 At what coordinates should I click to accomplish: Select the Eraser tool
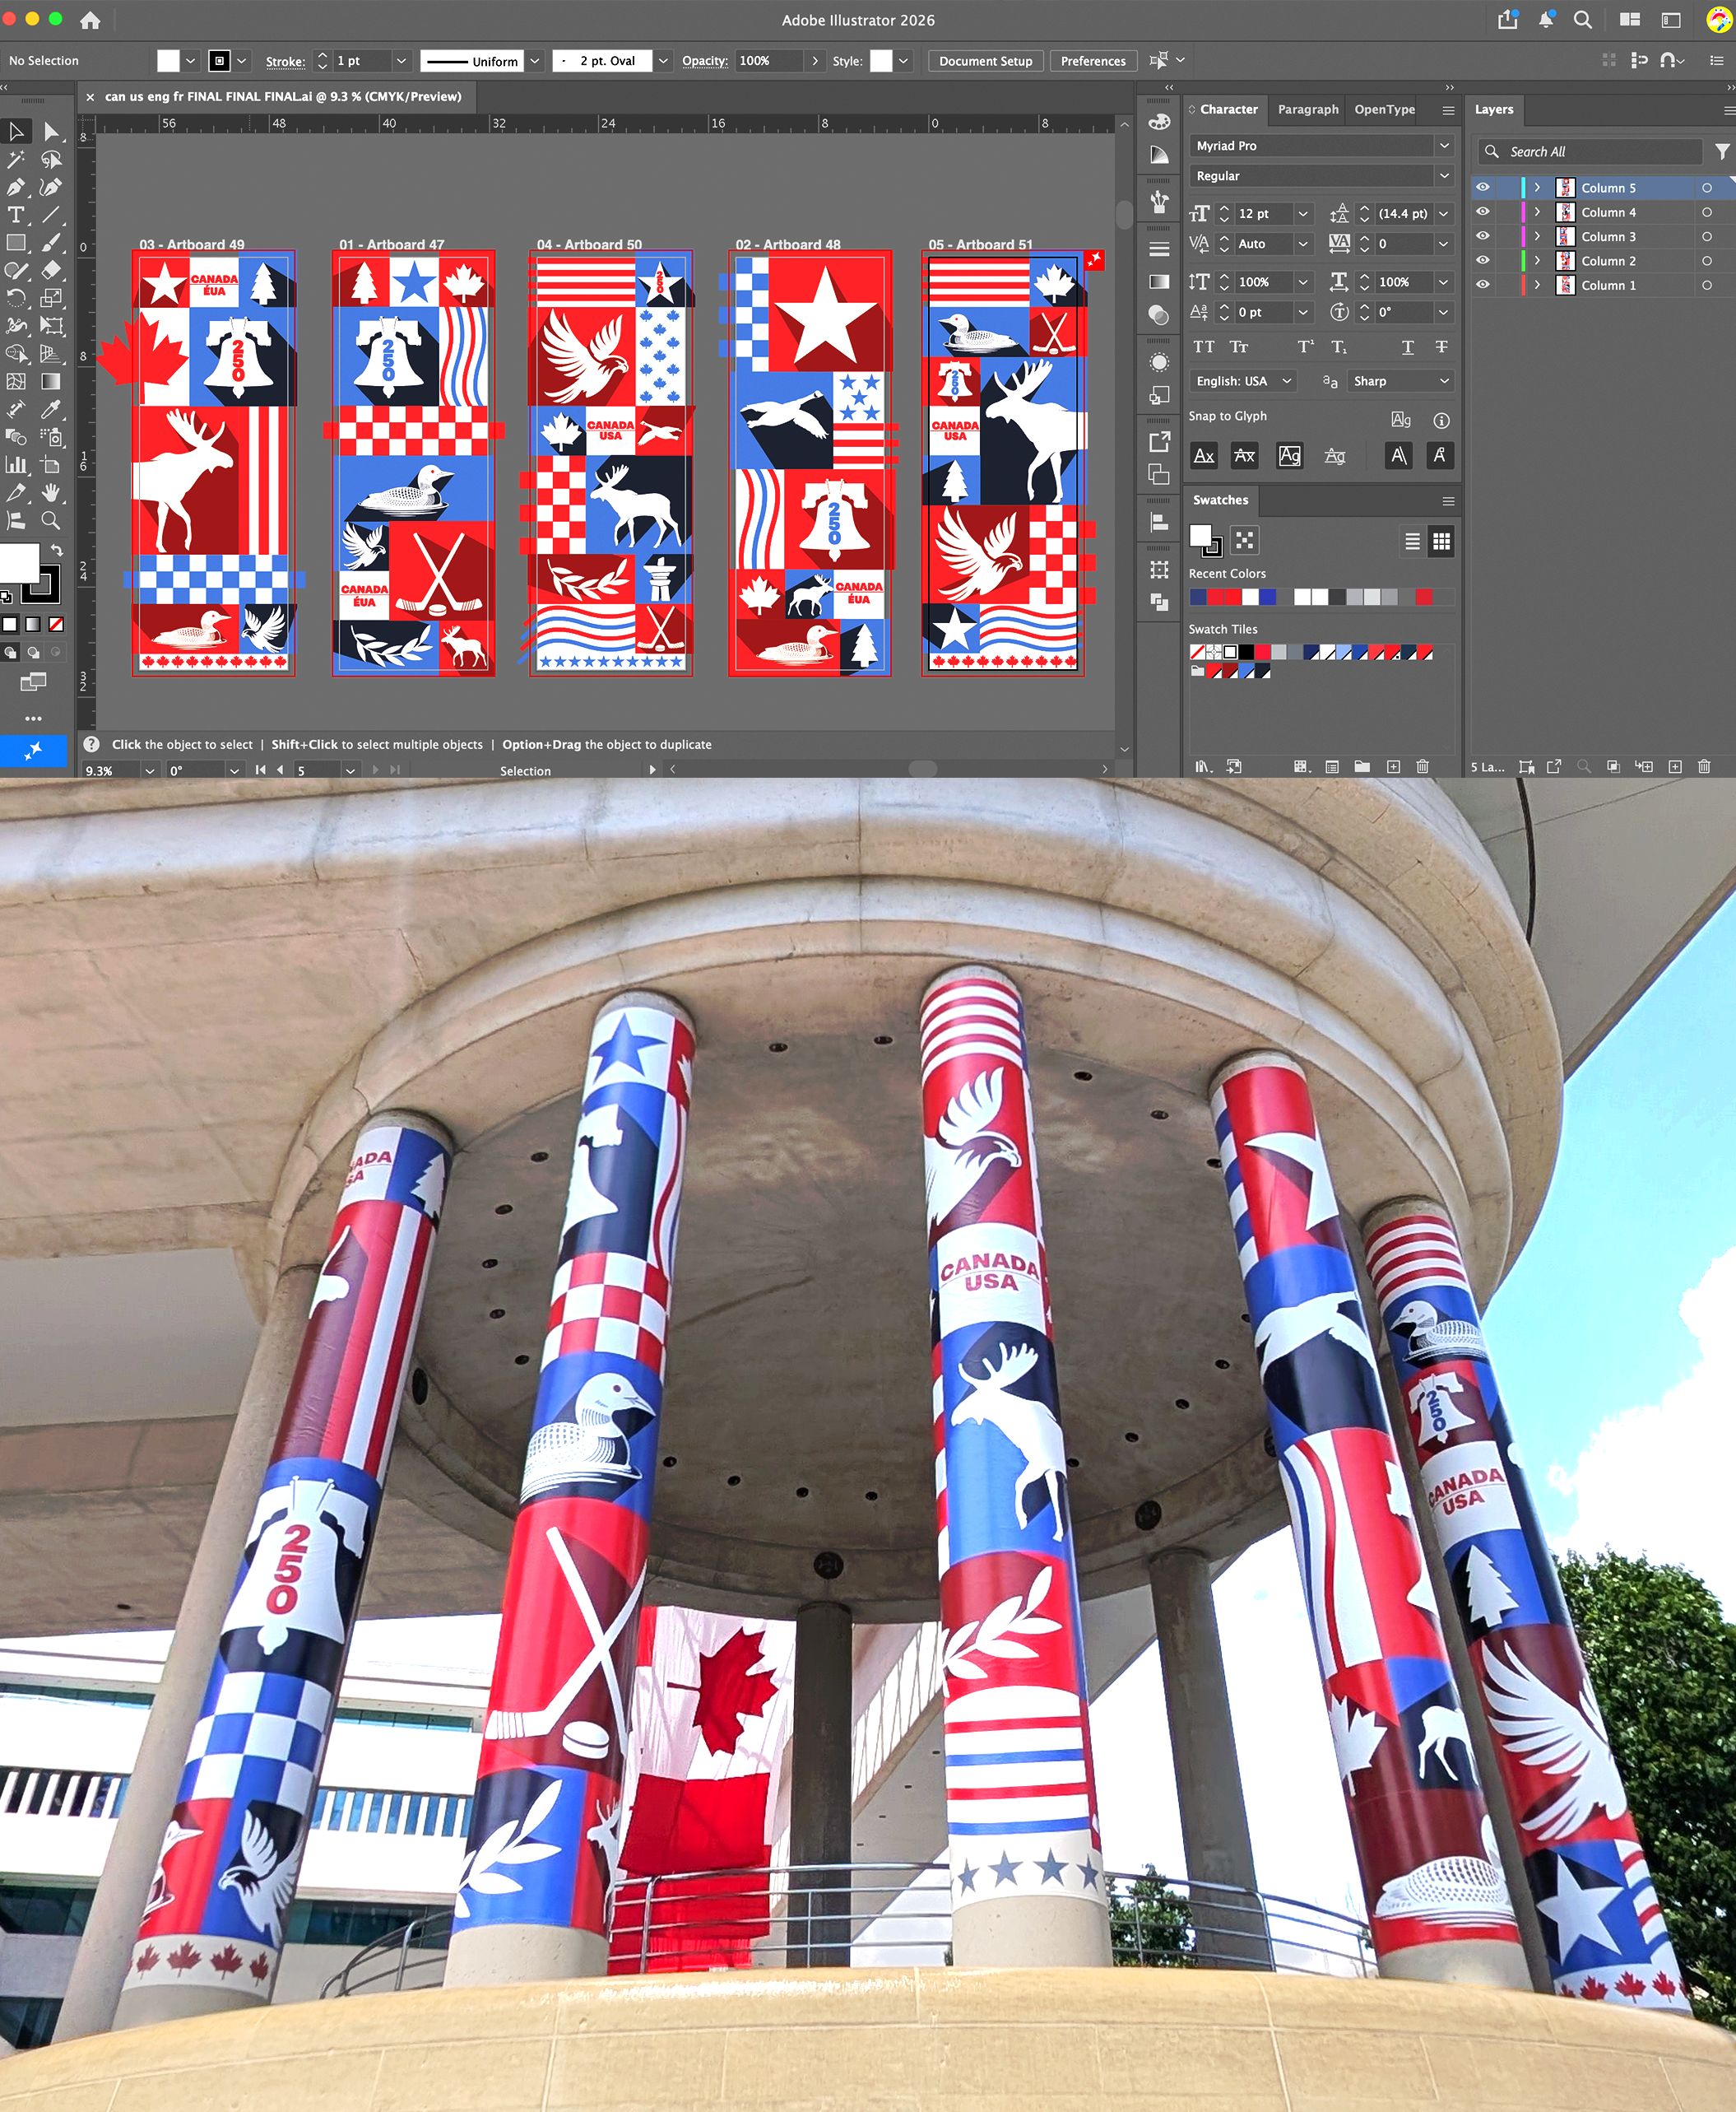coord(52,270)
